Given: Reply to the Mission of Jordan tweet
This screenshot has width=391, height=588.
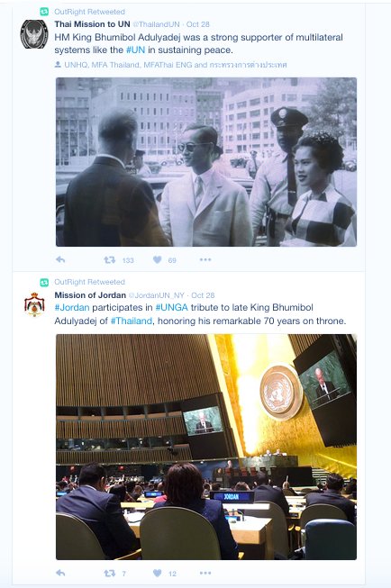Looking at the screenshot, I should tap(60, 573).
